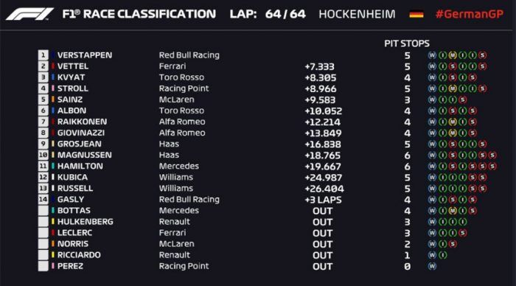This screenshot has width=516, height=286.
Task: Click Gasly's +3 LAPS gap
Action: pos(323,200)
